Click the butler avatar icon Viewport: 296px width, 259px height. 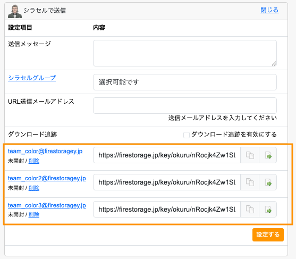pyautogui.click(x=15, y=11)
